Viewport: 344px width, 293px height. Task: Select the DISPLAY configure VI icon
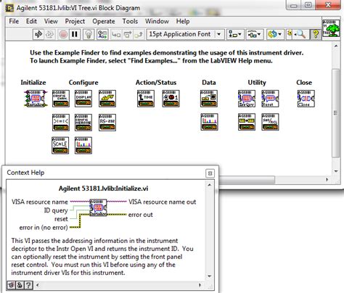[83, 99]
